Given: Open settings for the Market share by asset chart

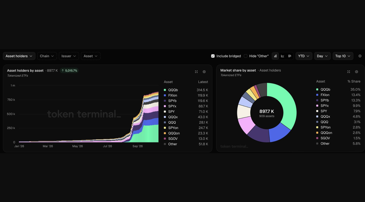Looking at the screenshot, I should 356,72.
